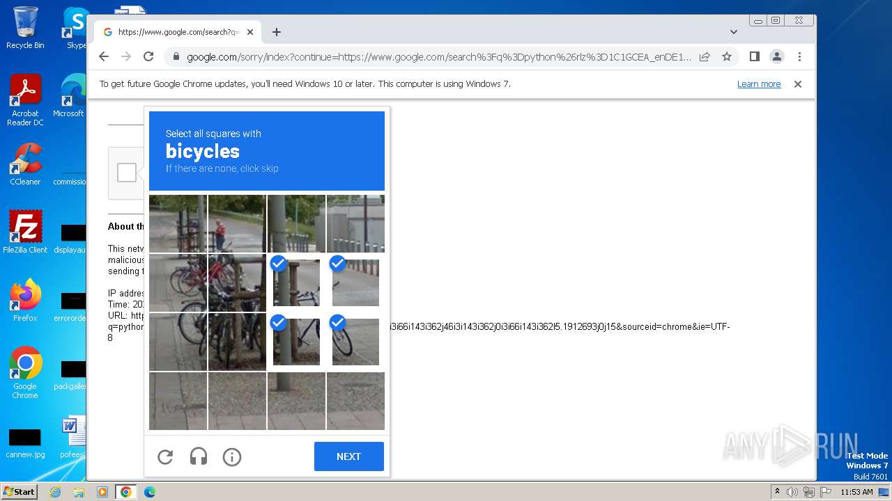
Task: Open Recycle Bin desktop icon
Action: 25,28
